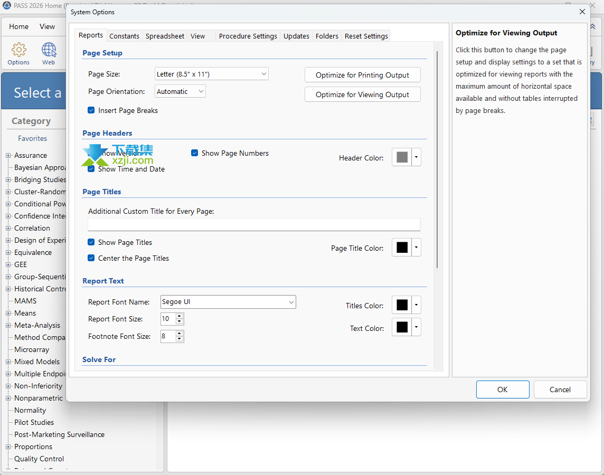This screenshot has height=475, width=604.
Task: Disable Center the Page Titles
Action: (x=91, y=259)
